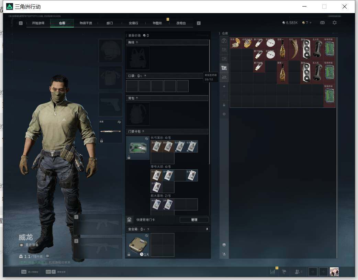The width and height of the screenshot is (358, 280).
Task: Click the flag icon in bottom bar
Action: [x=284, y=272]
